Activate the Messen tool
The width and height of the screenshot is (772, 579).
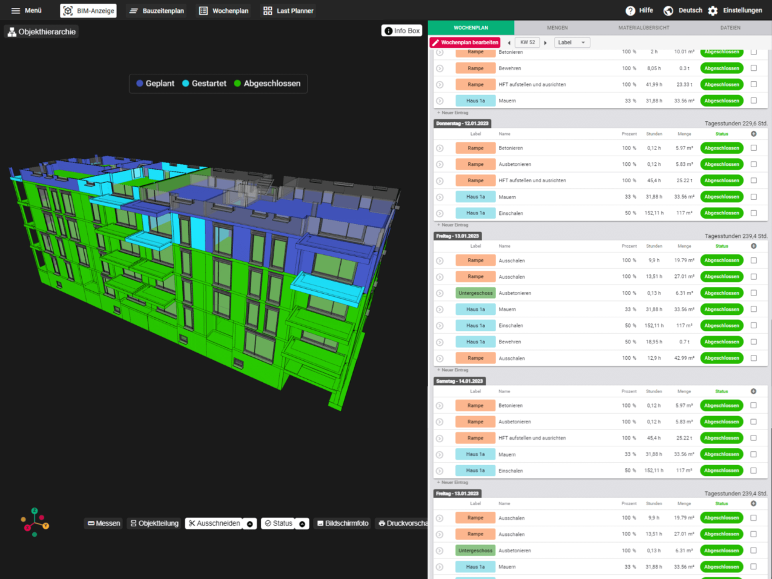(x=103, y=523)
